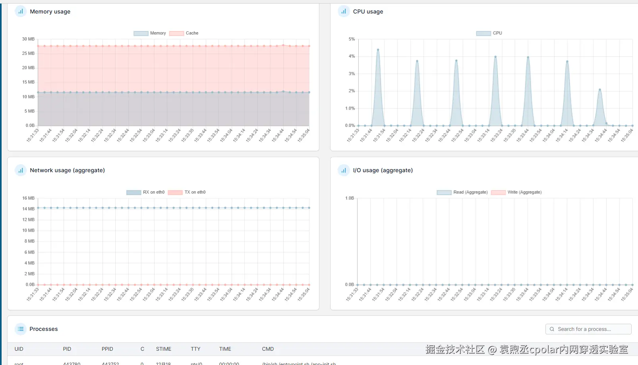Click the Memory usage chart icon
Image resolution: width=638 pixels, height=365 pixels.
pyautogui.click(x=21, y=12)
